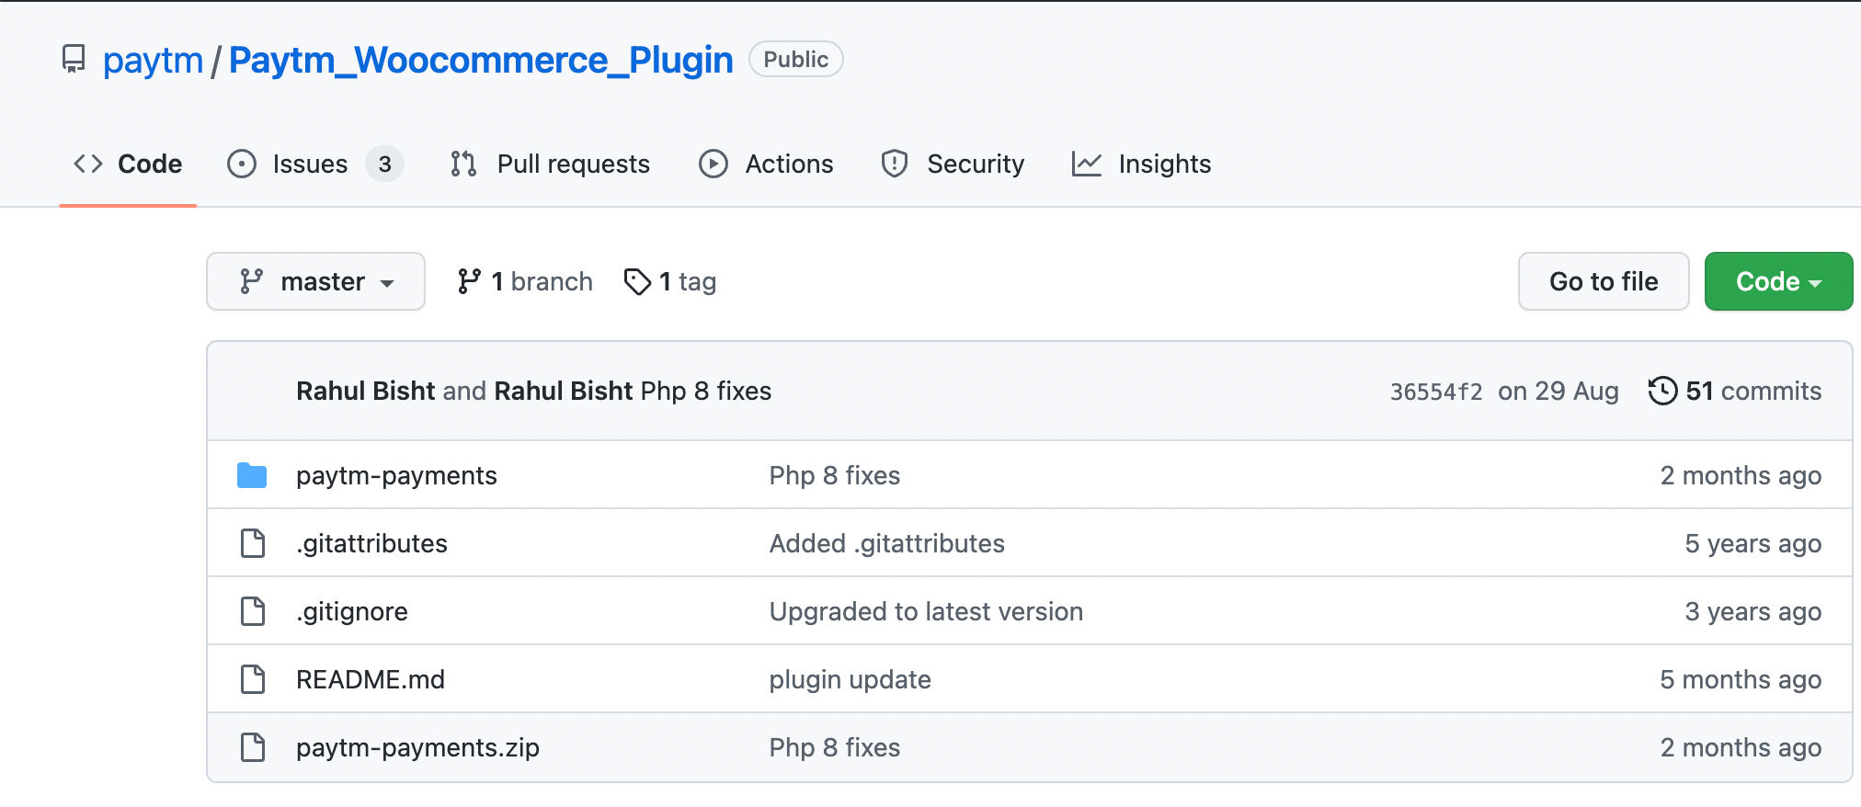Open commit hash 36554f2
This screenshot has width=1861, height=807.
pyautogui.click(x=1436, y=392)
